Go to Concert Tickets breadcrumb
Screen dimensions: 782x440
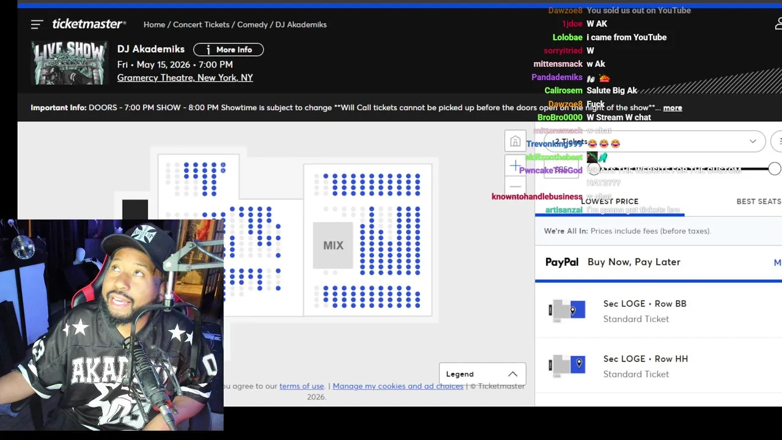201,24
